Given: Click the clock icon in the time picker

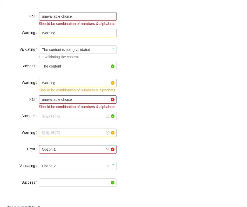Looking at the screenshot, I should 108,133.
